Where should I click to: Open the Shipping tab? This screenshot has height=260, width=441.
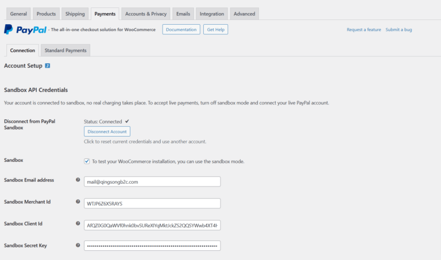75,13
